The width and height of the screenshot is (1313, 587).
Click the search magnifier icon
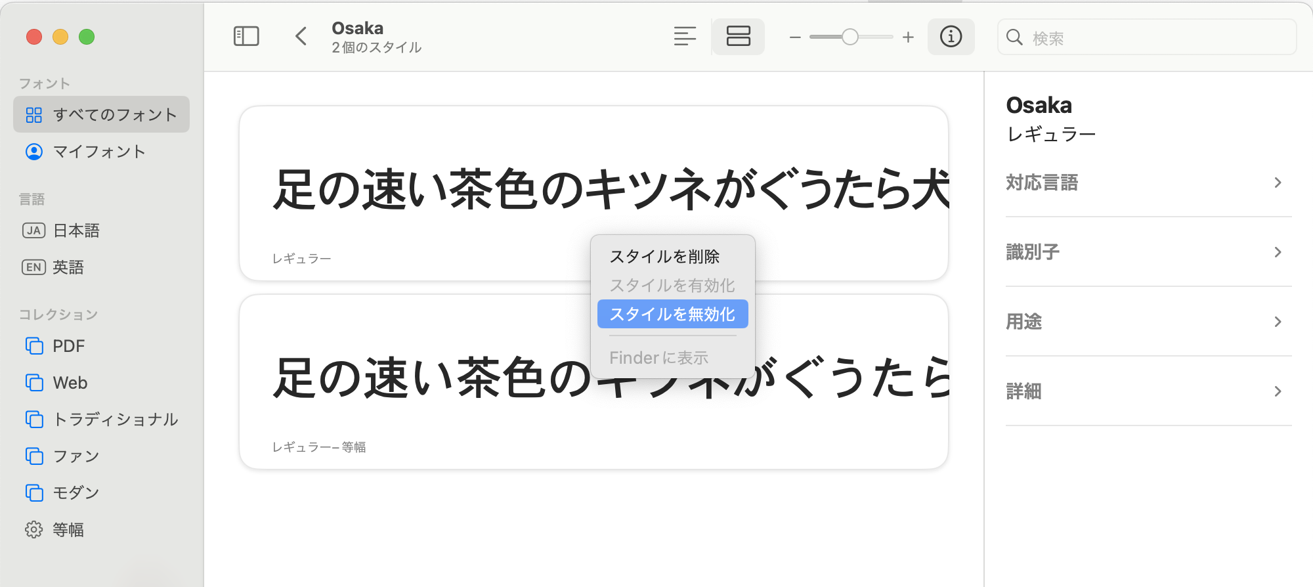coord(1014,37)
